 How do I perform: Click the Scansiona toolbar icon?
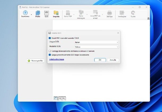coord(25,13)
